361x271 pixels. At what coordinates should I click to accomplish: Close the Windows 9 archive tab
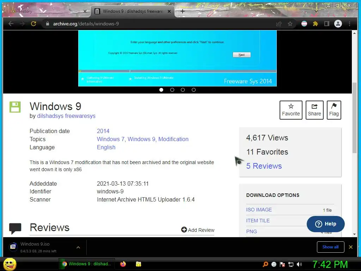[169, 11]
